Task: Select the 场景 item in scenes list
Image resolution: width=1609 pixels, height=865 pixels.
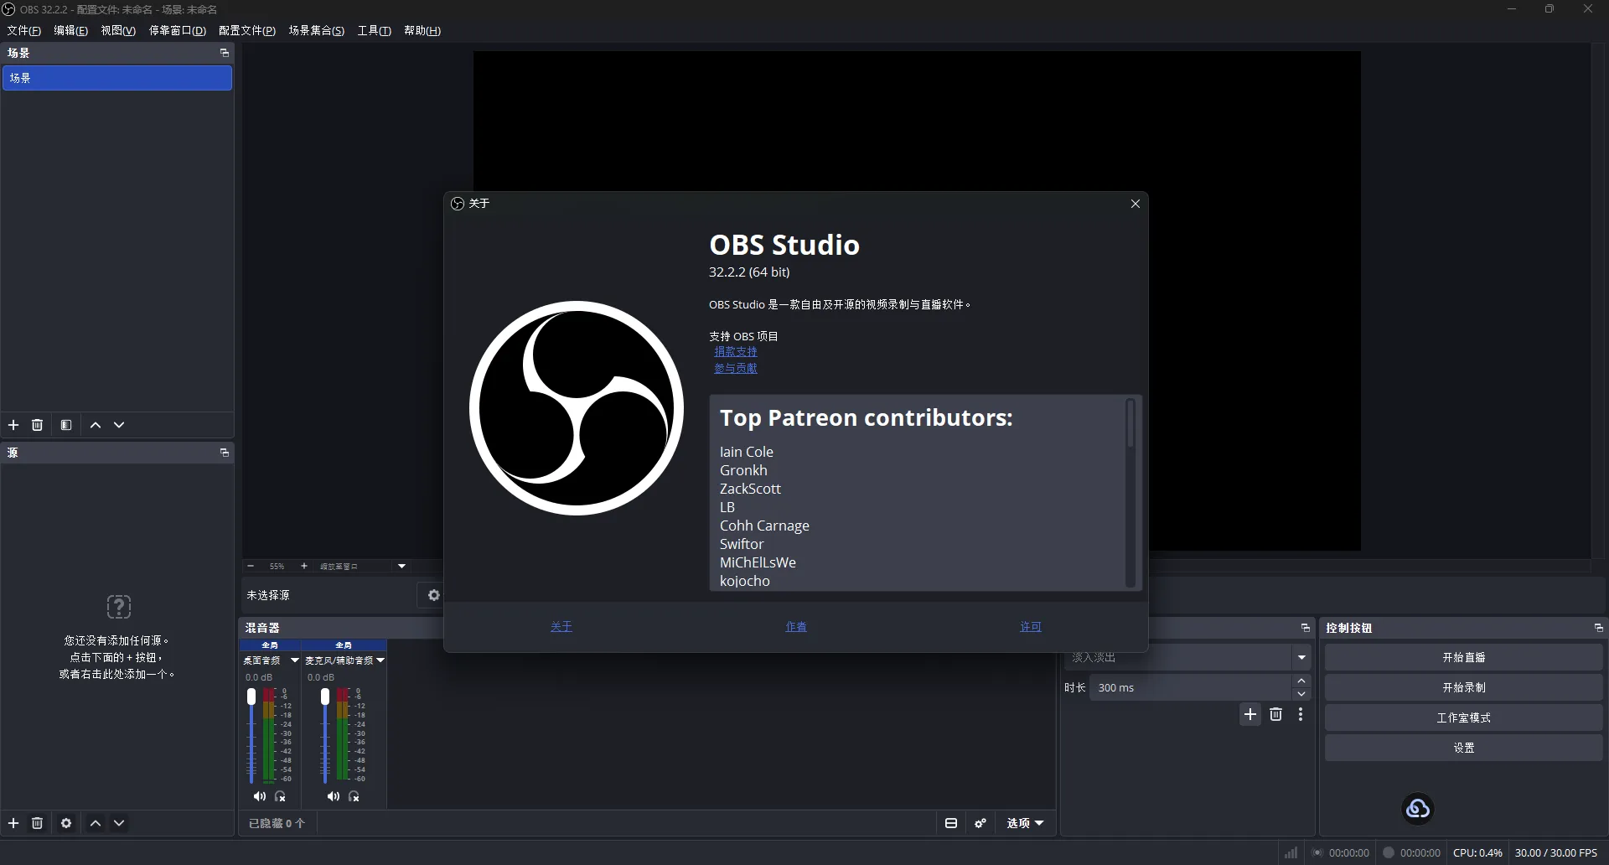Action: coord(117,78)
